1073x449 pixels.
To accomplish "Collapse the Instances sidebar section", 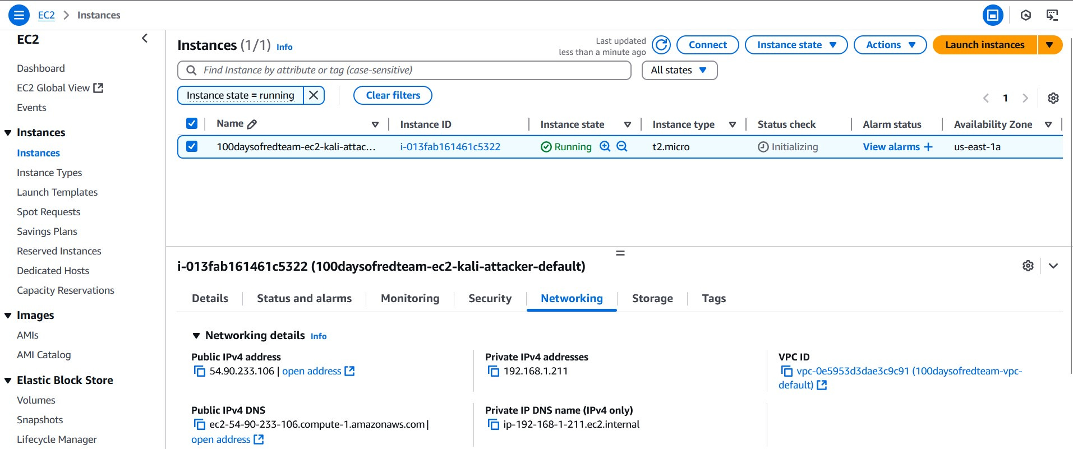I will coord(8,133).
